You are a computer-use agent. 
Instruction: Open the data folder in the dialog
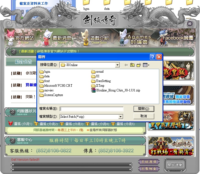(45, 76)
